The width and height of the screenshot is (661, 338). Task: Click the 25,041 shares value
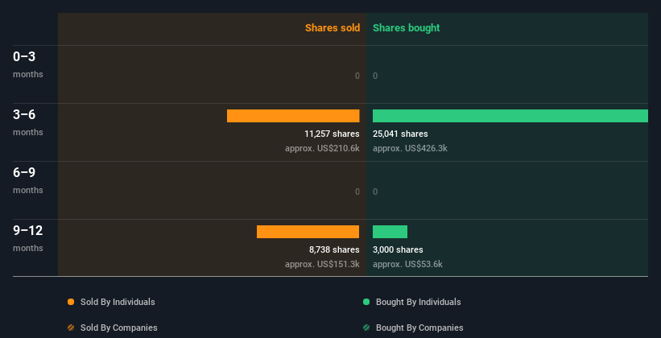[400, 134]
